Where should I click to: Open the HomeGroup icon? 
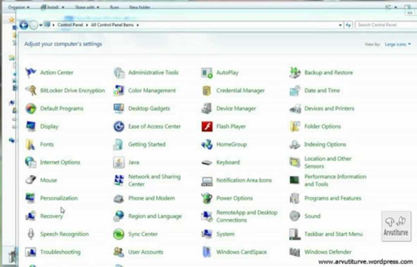pyautogui.click(x=207, y=144)
